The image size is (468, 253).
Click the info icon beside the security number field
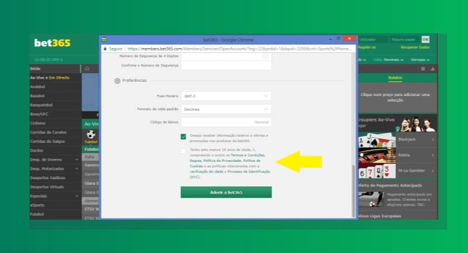coord(265,56)
